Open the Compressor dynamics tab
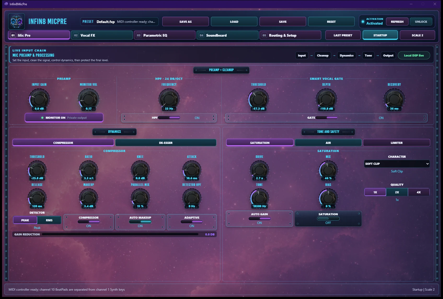The image size is (443, 299). coord(63,143)
